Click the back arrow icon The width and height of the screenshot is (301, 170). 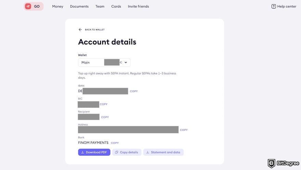click(x=80, y=29)
